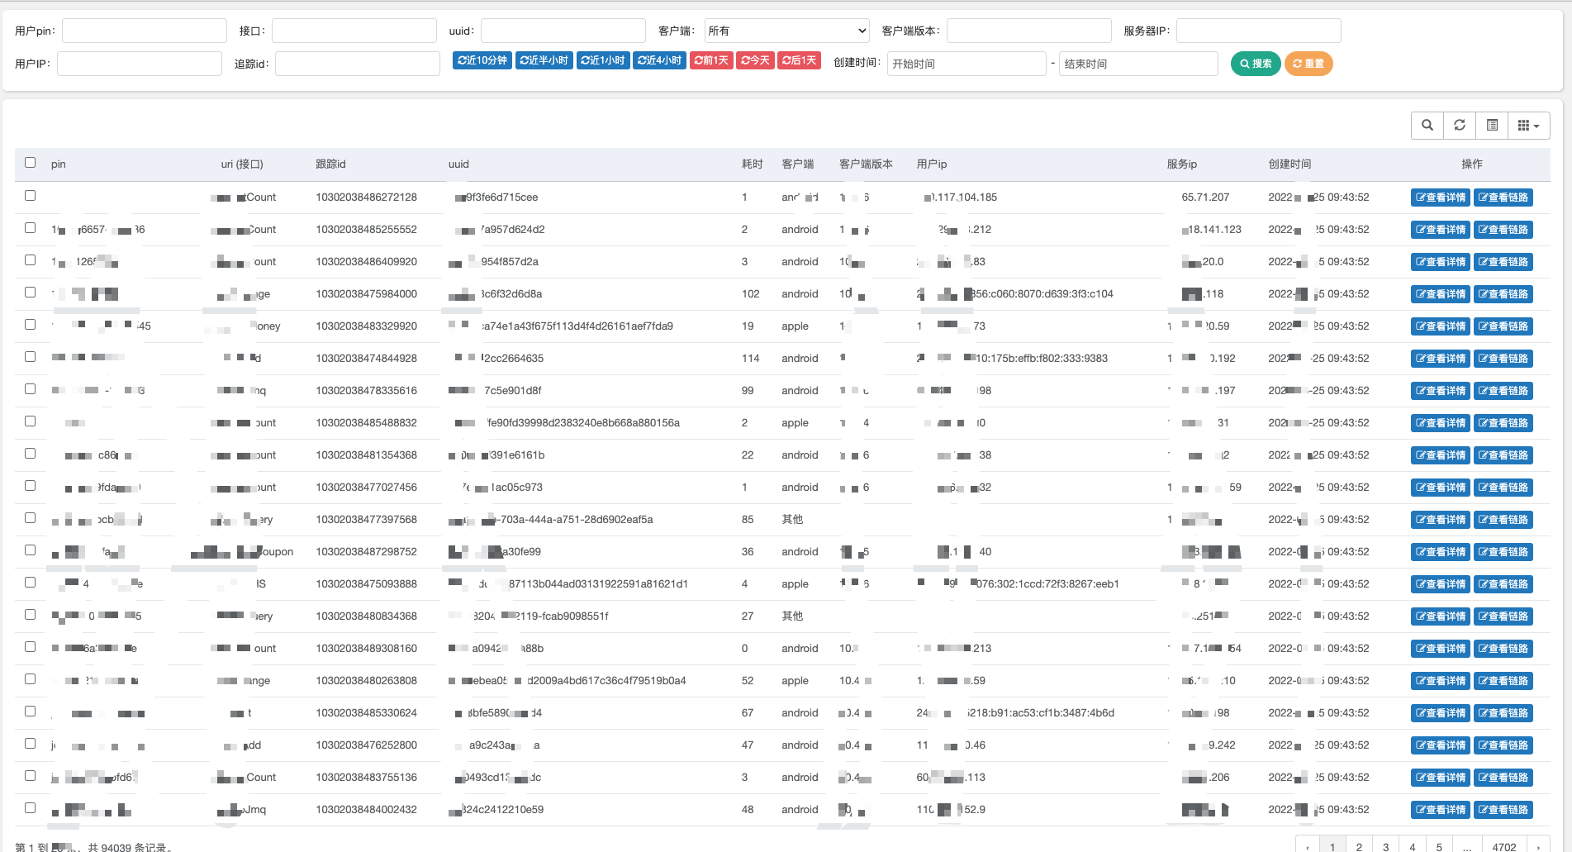Screen dimensions: 1572x852
Task: Select all rows via header checkbox
Action: click(31, 163)
